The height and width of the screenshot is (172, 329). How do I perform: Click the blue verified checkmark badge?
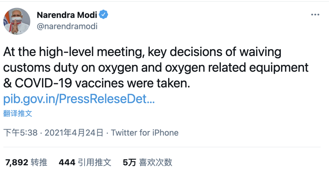click(x=104, y=15)
